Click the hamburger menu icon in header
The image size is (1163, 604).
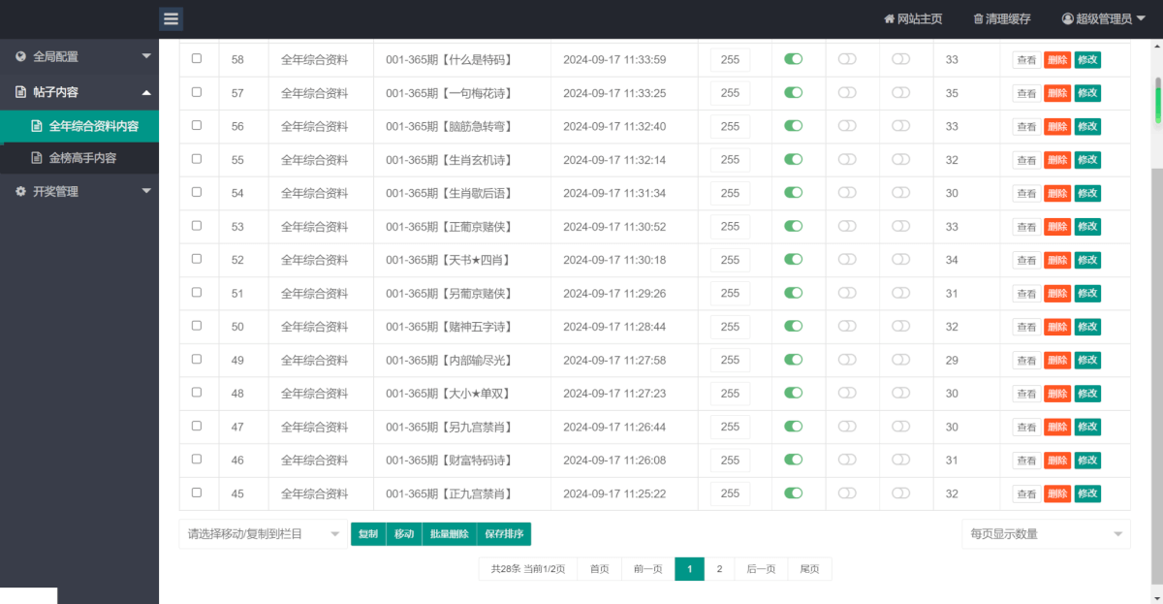click(171, 18)
